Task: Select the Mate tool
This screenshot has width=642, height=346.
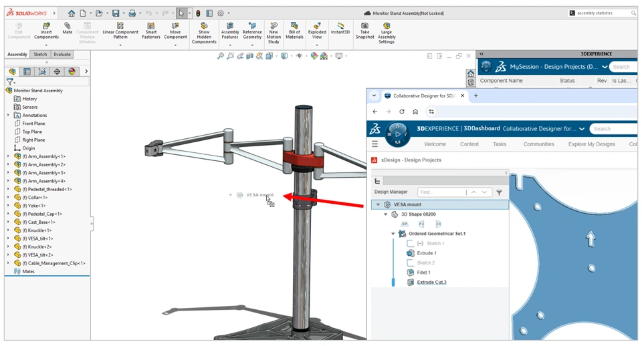Action: pyautogui.click(x=67, y=29)
